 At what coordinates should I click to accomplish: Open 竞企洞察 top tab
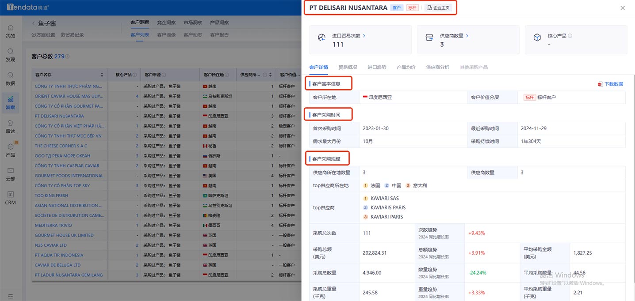coord(166,23)
